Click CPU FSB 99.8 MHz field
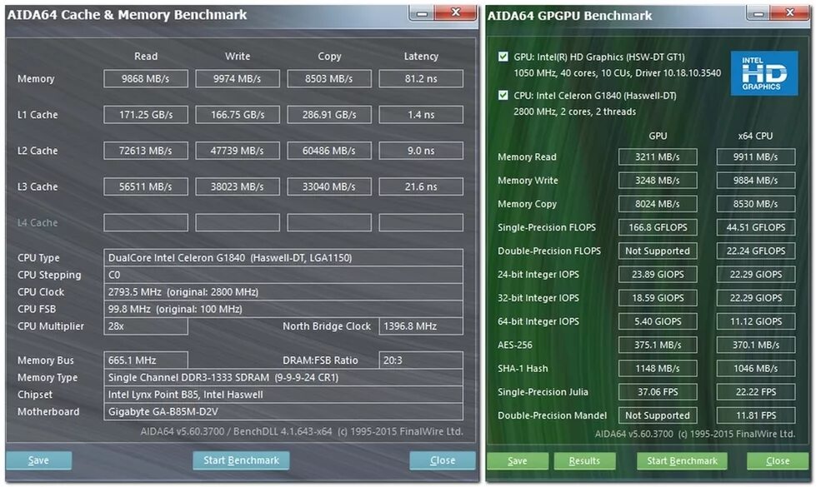 (x=283, y=309)
